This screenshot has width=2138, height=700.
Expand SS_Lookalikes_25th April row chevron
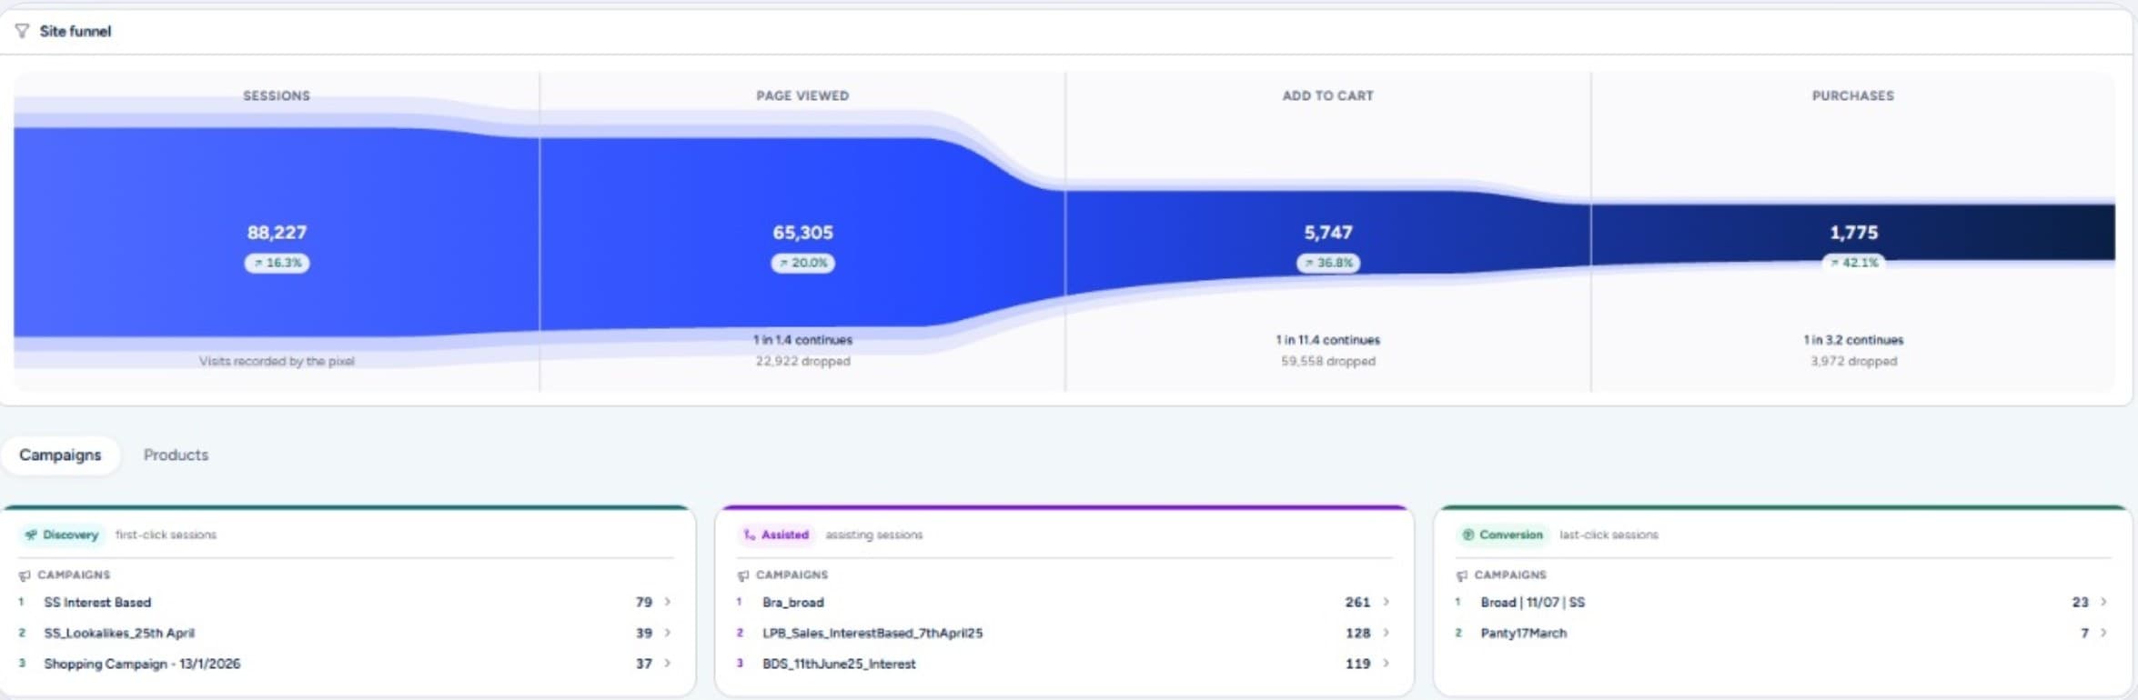tap(668, 633)
